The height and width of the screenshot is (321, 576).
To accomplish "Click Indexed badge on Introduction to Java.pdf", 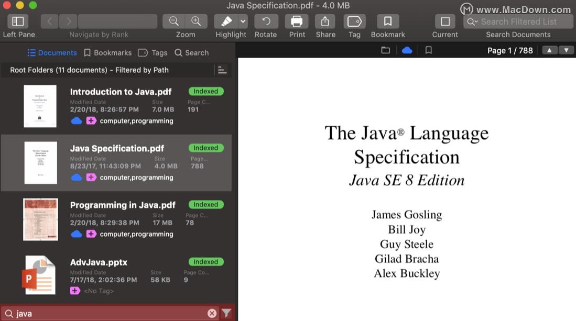I will click(206, 91).
